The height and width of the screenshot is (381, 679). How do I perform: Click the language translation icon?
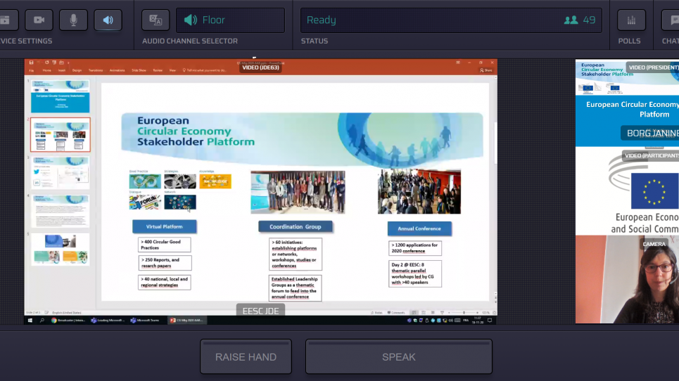coord(156,20)
